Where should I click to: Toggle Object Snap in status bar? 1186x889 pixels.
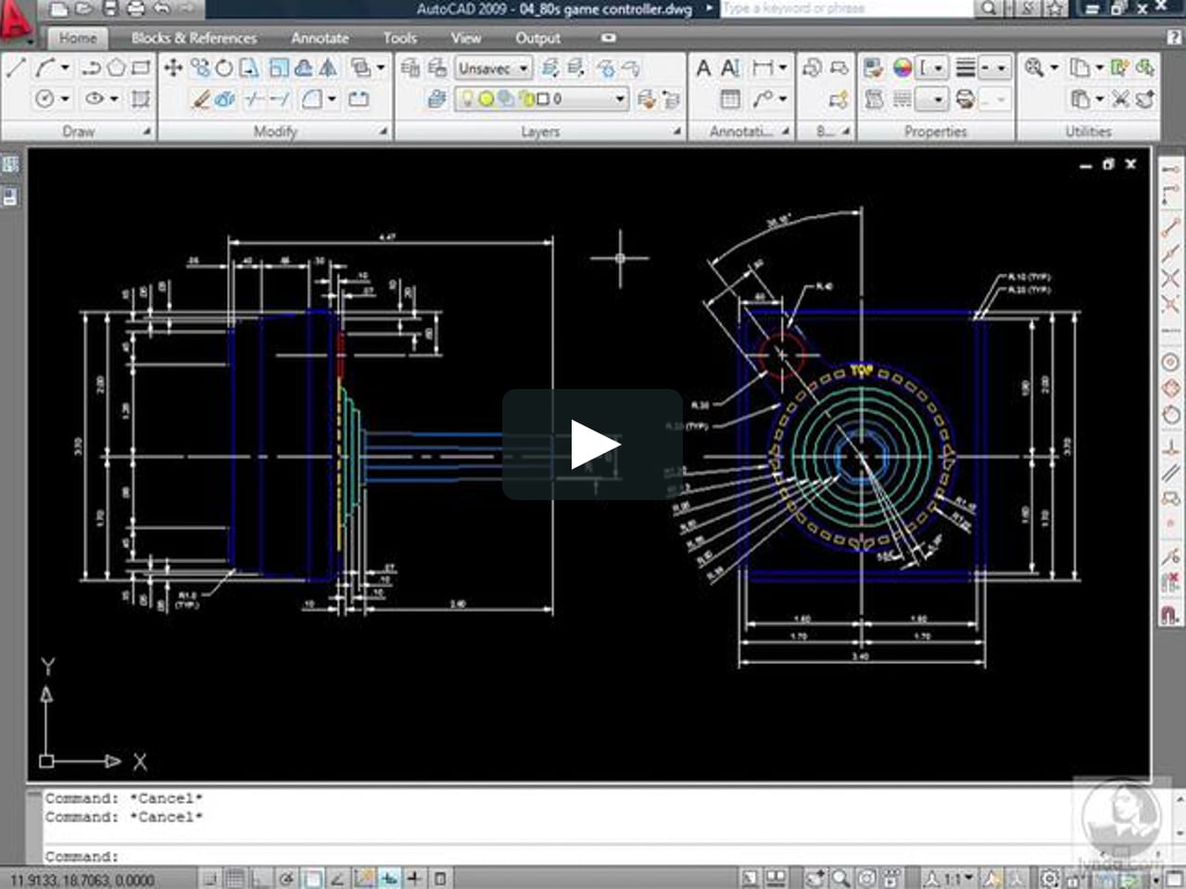point(313,878)
